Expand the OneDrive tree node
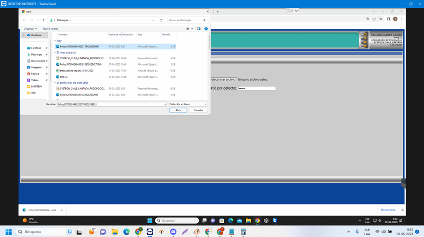 tap(24, 35)
